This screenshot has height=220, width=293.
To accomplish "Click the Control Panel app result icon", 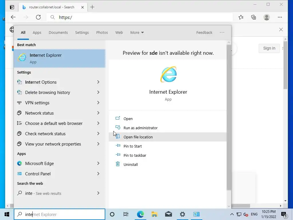I will pyautogui.click(x=19, y=174).
